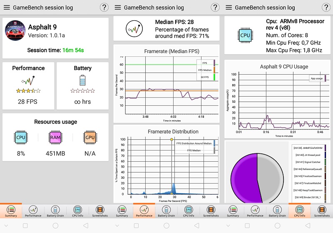
Task: Median FPS screen: open Screenshots tab
Action: pos(211,211)
